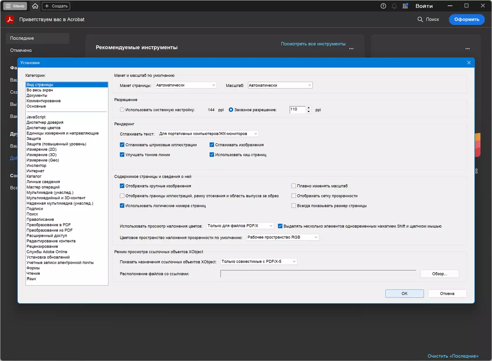Enable Плавно изменять масштаб checkbox

294,186
